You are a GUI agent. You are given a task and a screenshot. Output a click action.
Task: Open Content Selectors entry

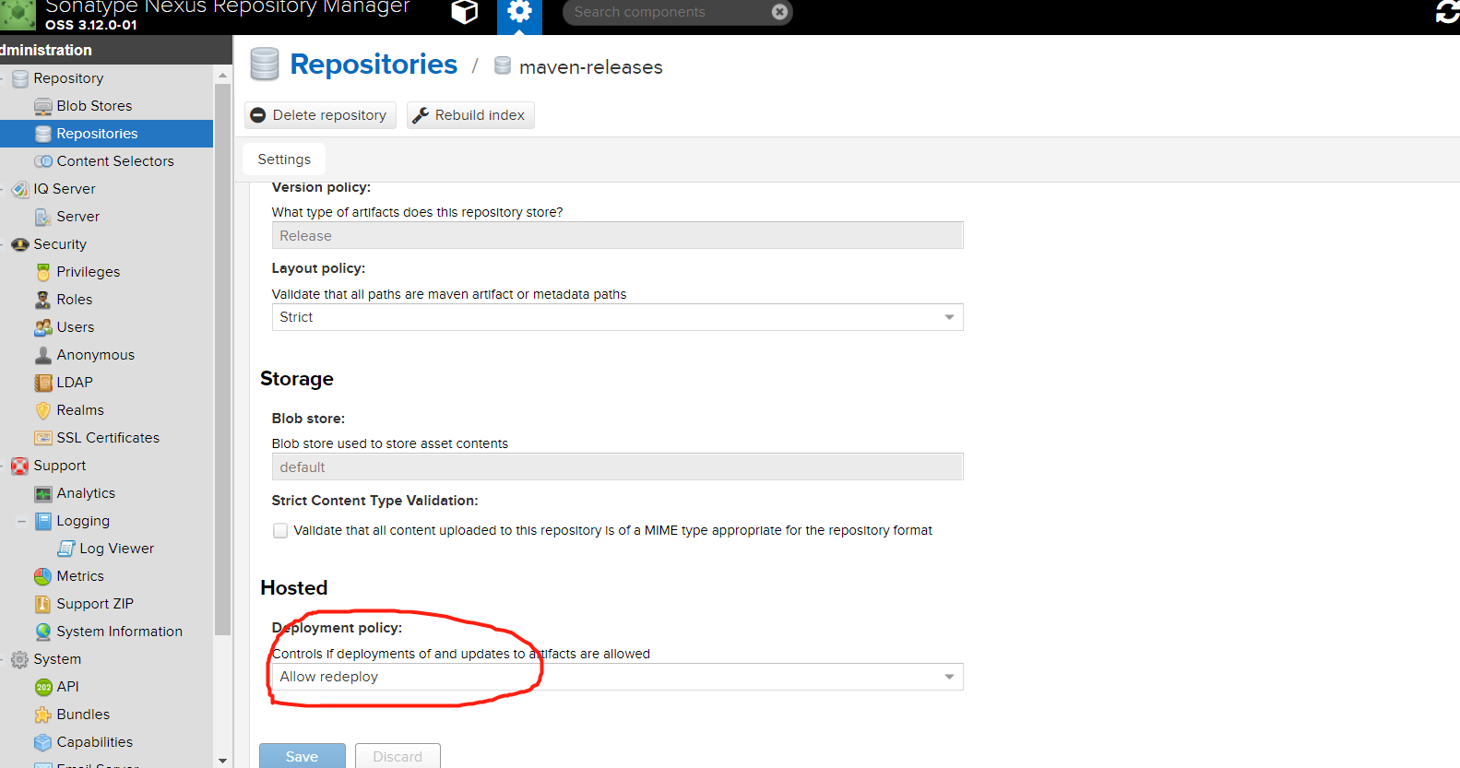115,161
